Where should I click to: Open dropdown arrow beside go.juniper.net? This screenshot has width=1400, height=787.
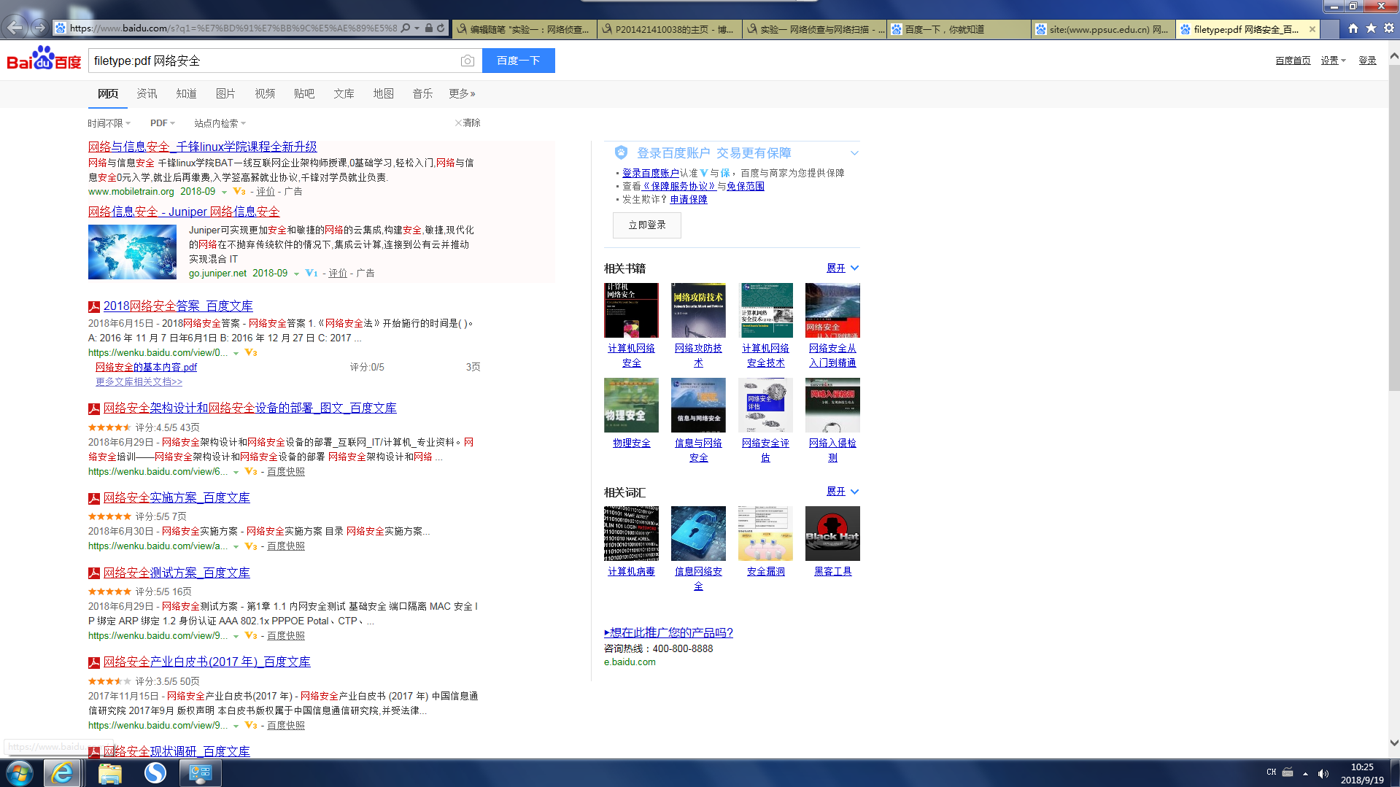296,274
